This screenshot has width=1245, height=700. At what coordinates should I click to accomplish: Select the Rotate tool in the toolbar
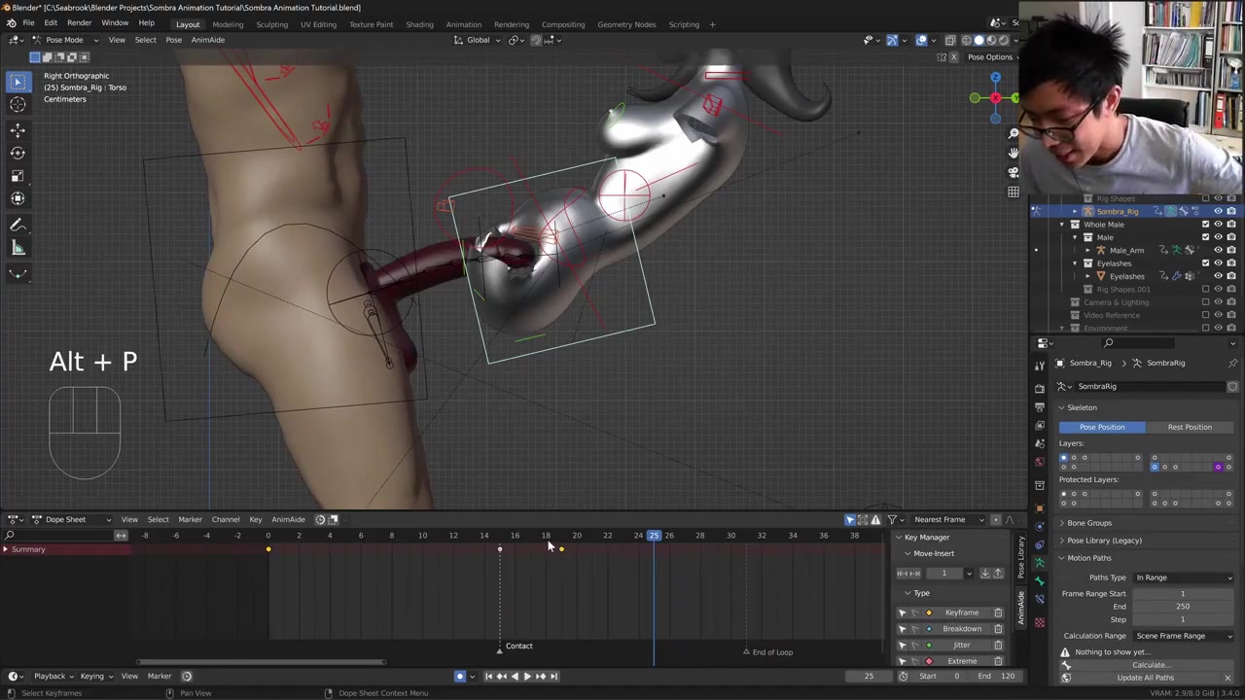point(18,153)
